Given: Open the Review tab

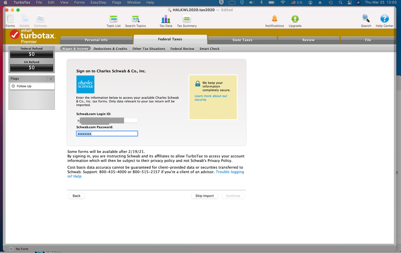Looking at the screenshot, I should (309, 40).
